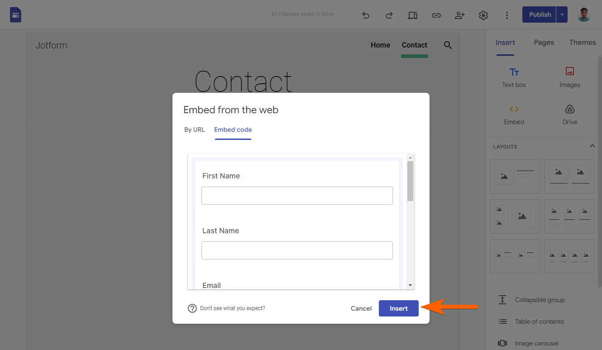Switch to the By URL tab
Screen dimensions: 602x350
tap(194, 130)
